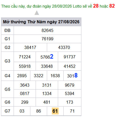This screenshot has width=117, height=117.
Task: Click G4 number 3322
Action: click(x=38, y=76)
